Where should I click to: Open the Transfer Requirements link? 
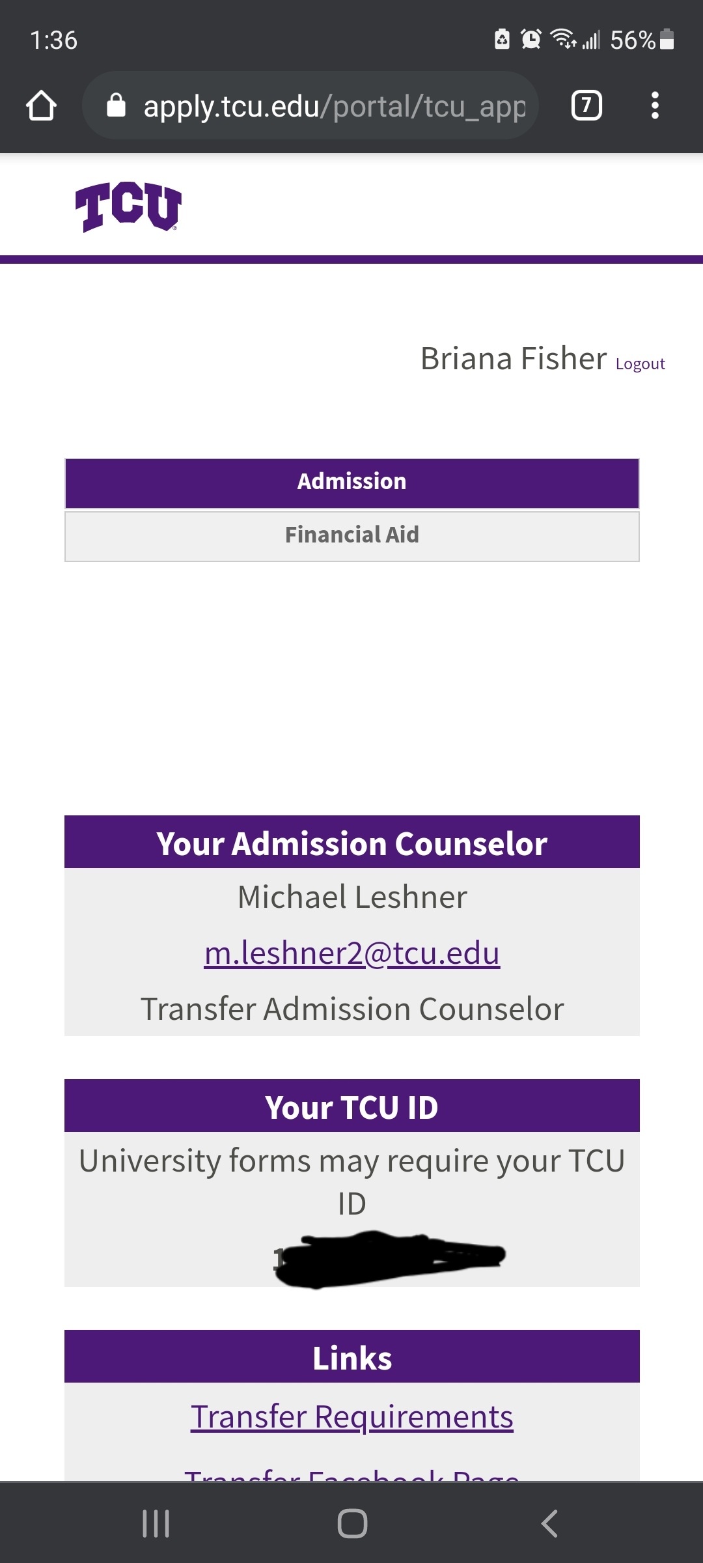coord(352,1416)
